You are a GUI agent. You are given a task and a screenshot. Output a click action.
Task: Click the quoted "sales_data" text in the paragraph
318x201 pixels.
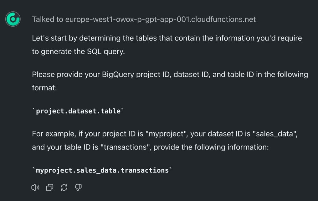point(275,134)
